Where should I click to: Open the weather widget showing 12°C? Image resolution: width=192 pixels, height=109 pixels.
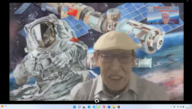coord(4,106)
